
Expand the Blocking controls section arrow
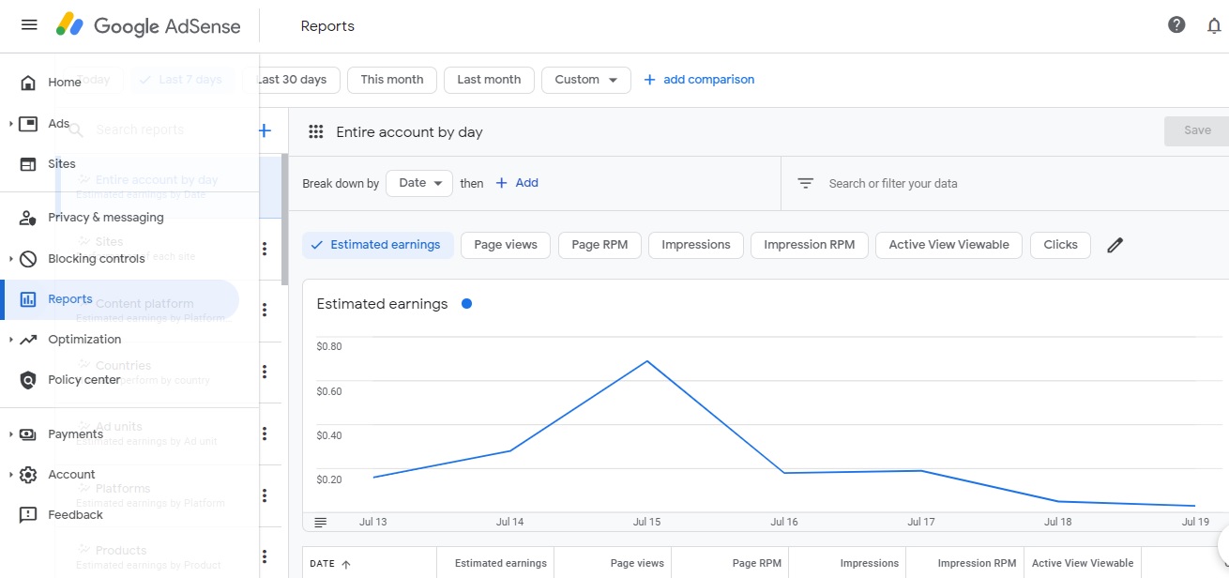pos(11,259)
